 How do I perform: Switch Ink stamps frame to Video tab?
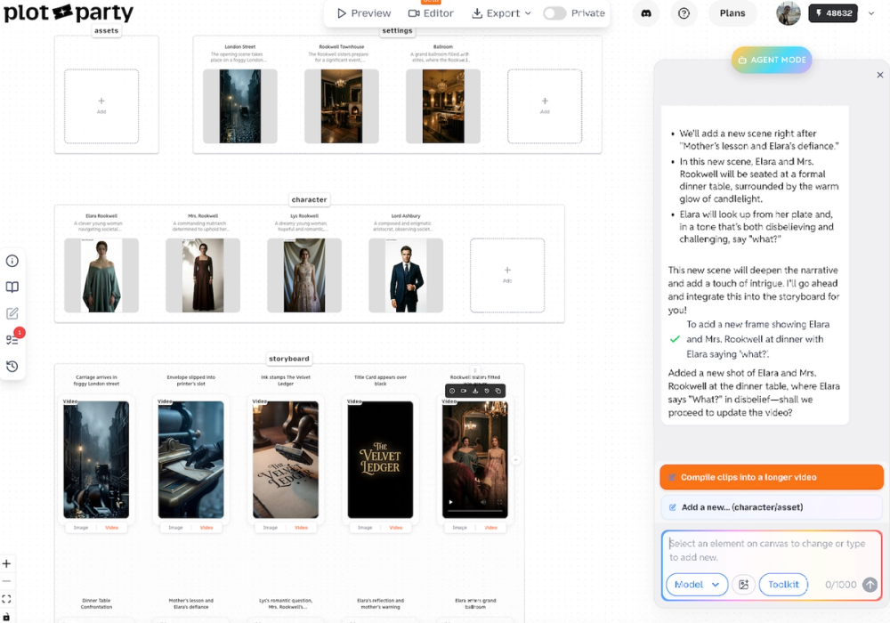tap(301, 528)
